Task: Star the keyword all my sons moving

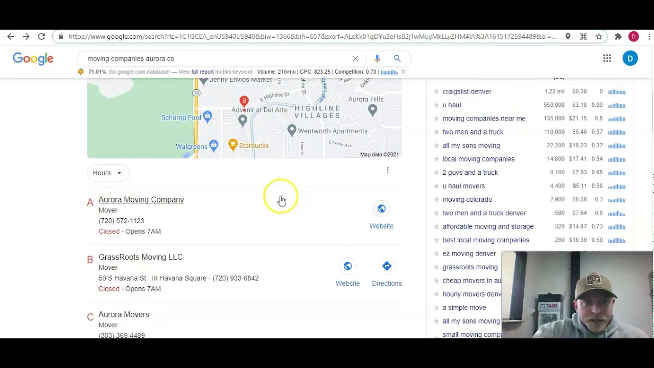Action: (436, 146)
